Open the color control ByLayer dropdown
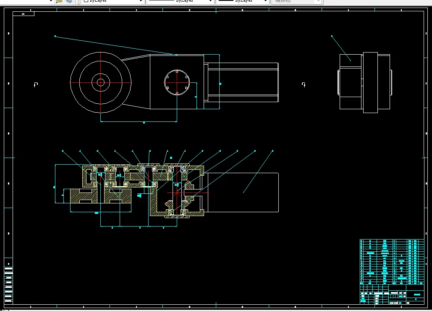Screen dimensions: 432x311 click(x=113, y=1)
